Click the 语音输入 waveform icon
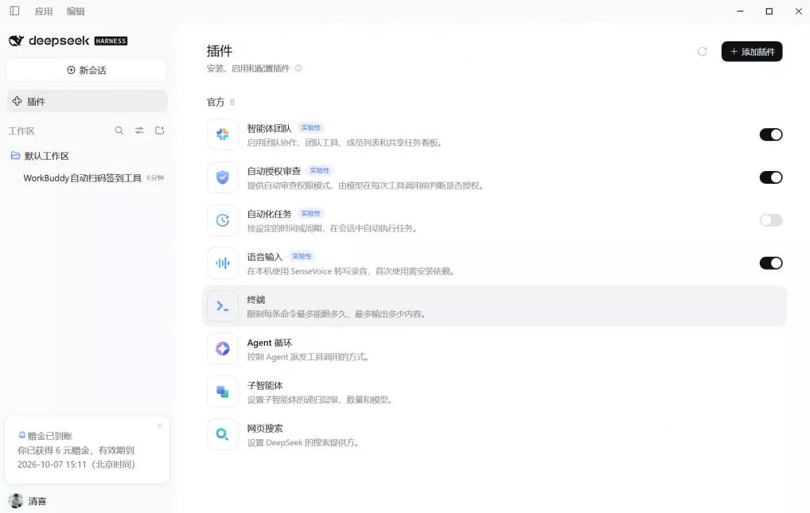This screenshot has height=513, width=810. [223, 263]
